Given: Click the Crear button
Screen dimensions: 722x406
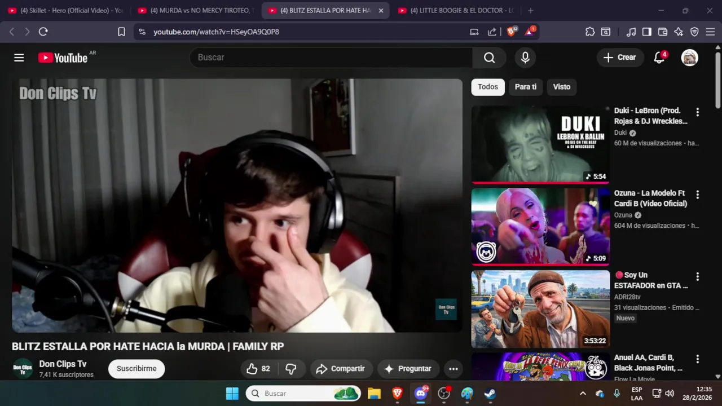Looking at the screenshot, I should [x=620, y=58].
